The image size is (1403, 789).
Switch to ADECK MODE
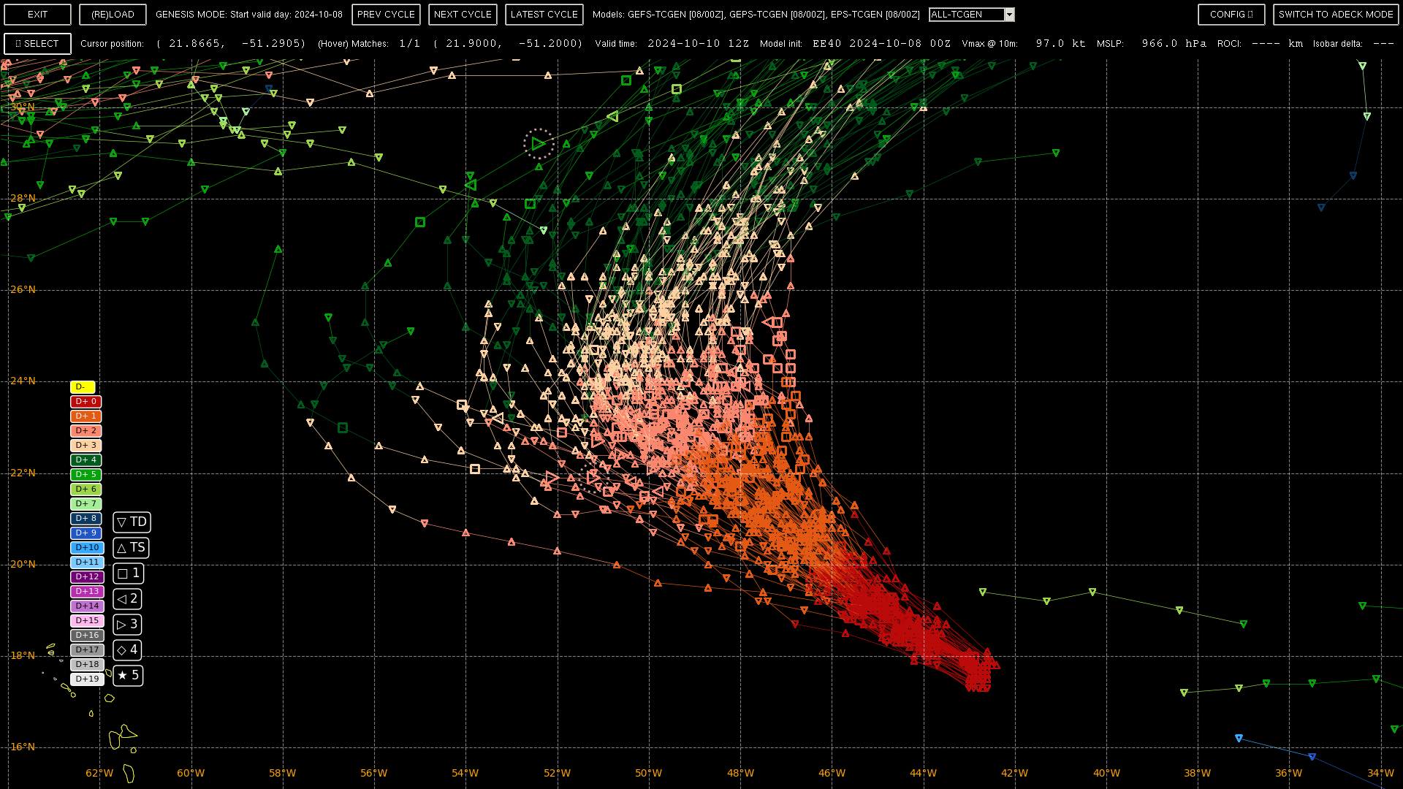(x=1336, y=15)
